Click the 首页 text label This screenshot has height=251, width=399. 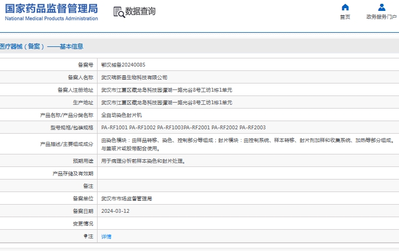[x=345, y=17]
